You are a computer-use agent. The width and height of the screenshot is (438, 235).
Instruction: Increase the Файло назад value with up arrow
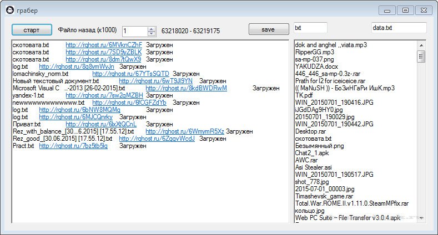pyautogui.click(x=152, y=28)
